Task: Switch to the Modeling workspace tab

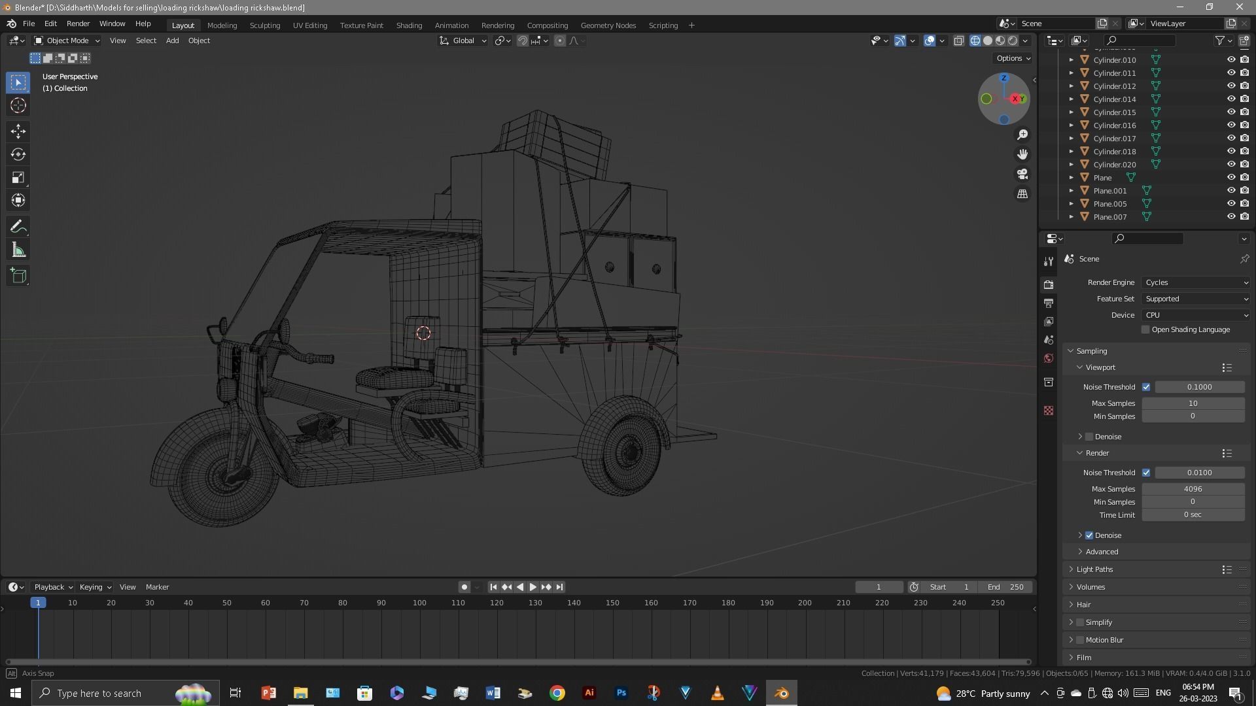Action: tap(222, 25)
